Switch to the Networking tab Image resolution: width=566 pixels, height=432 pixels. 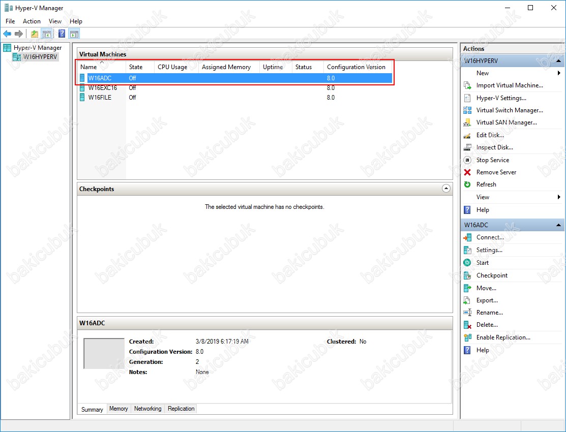147,409
